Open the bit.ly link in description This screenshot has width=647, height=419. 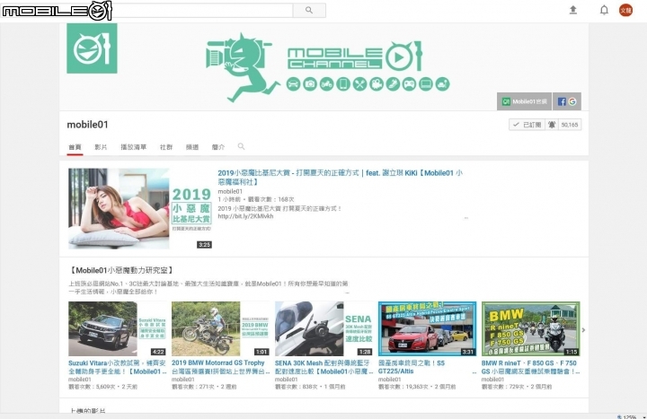point(245,216)
